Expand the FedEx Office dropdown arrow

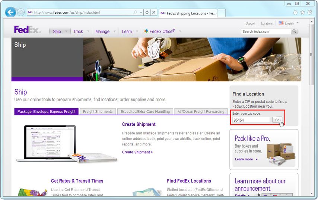click(180, 31)
